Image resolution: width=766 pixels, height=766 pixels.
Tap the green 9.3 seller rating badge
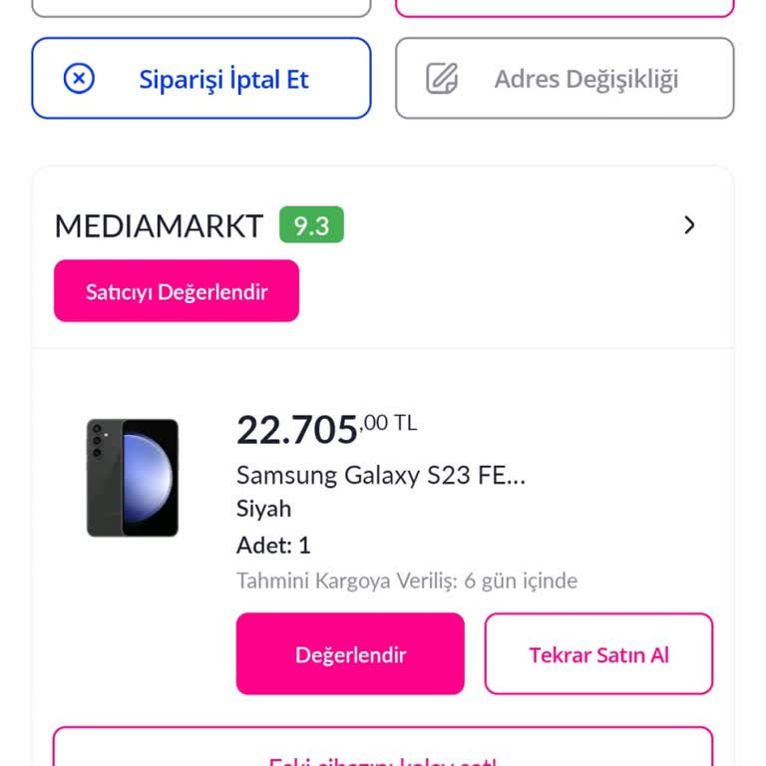(311, 225)
